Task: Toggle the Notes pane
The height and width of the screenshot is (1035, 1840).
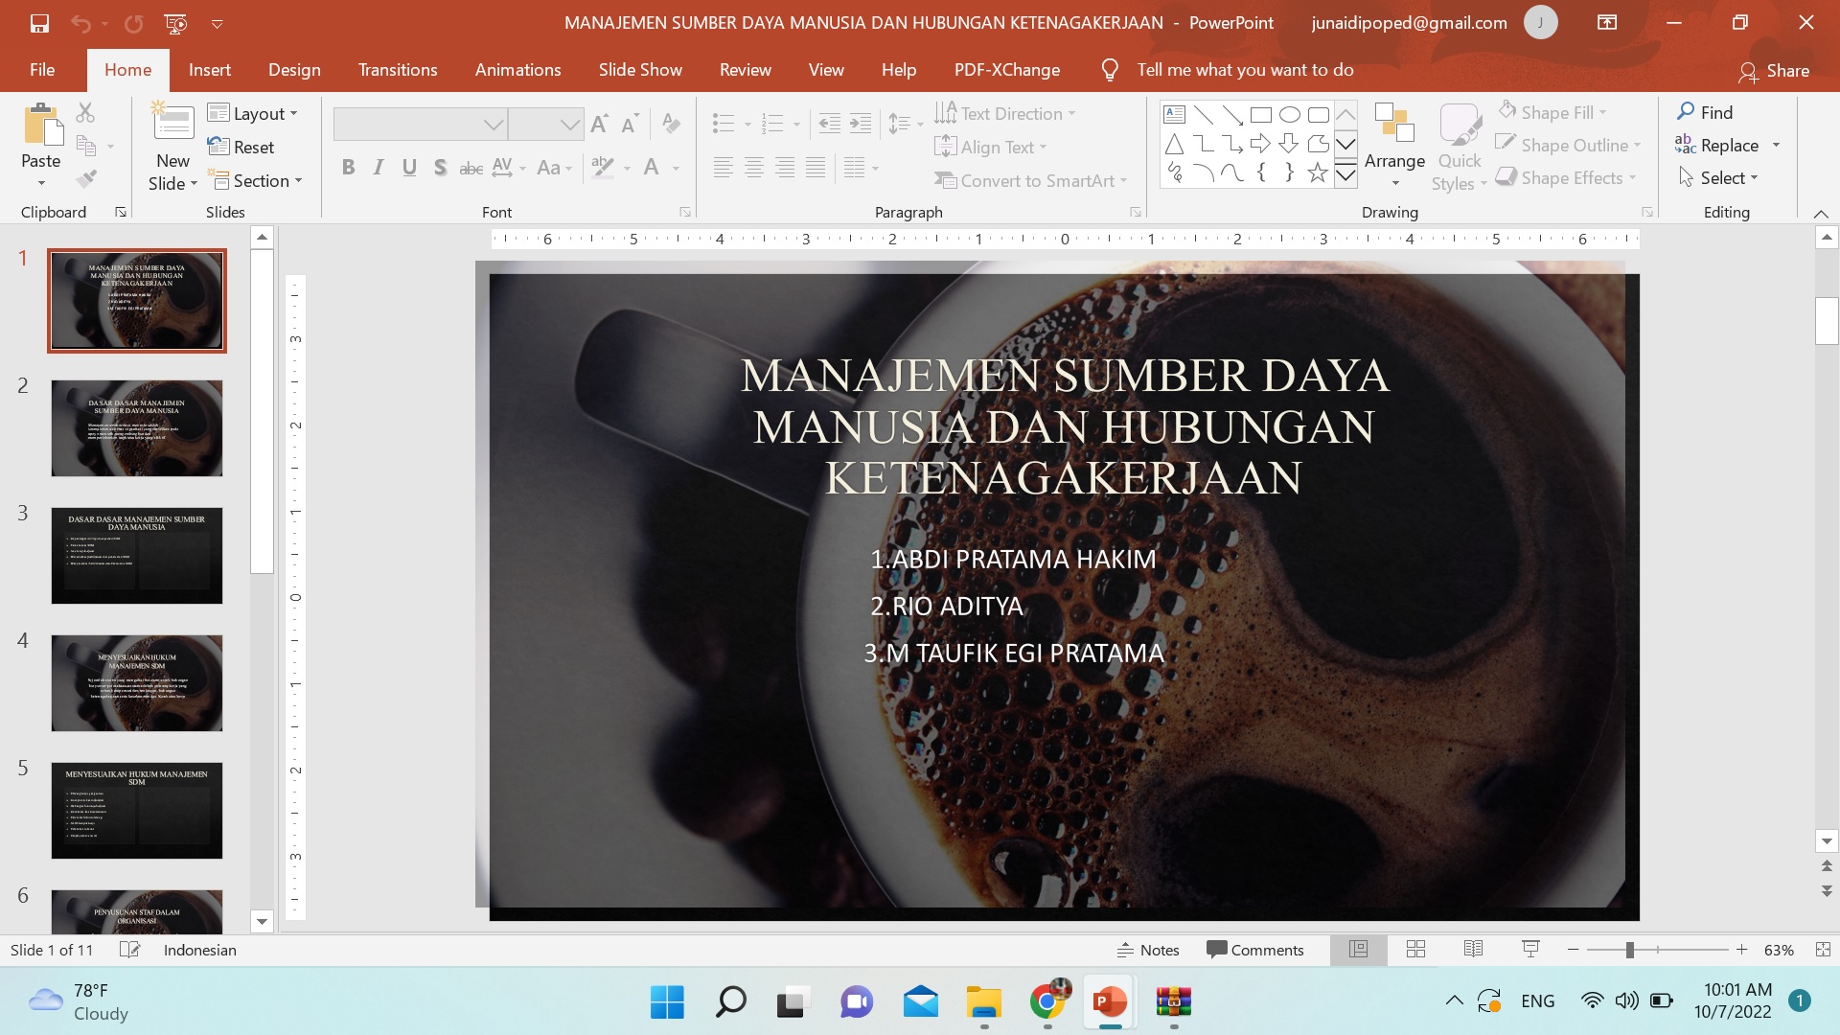Action: point(1149,950)
